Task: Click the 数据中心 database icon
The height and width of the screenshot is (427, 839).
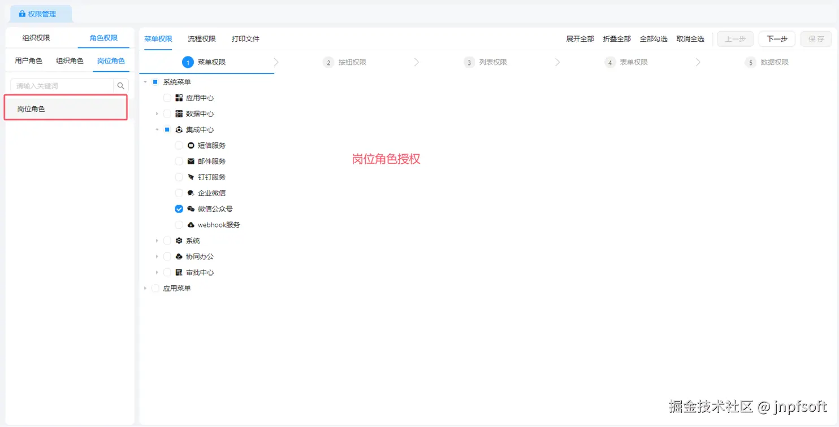Action: pos(179,114)
